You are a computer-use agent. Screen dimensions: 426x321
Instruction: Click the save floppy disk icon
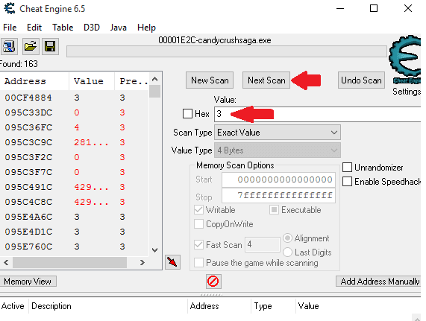point(50,46)
